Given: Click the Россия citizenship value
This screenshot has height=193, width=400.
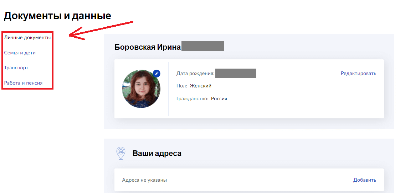Looking at the screenshot, I should coord(219,98).
